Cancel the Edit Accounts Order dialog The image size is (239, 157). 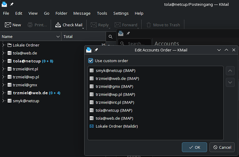(x=222, y=147)
